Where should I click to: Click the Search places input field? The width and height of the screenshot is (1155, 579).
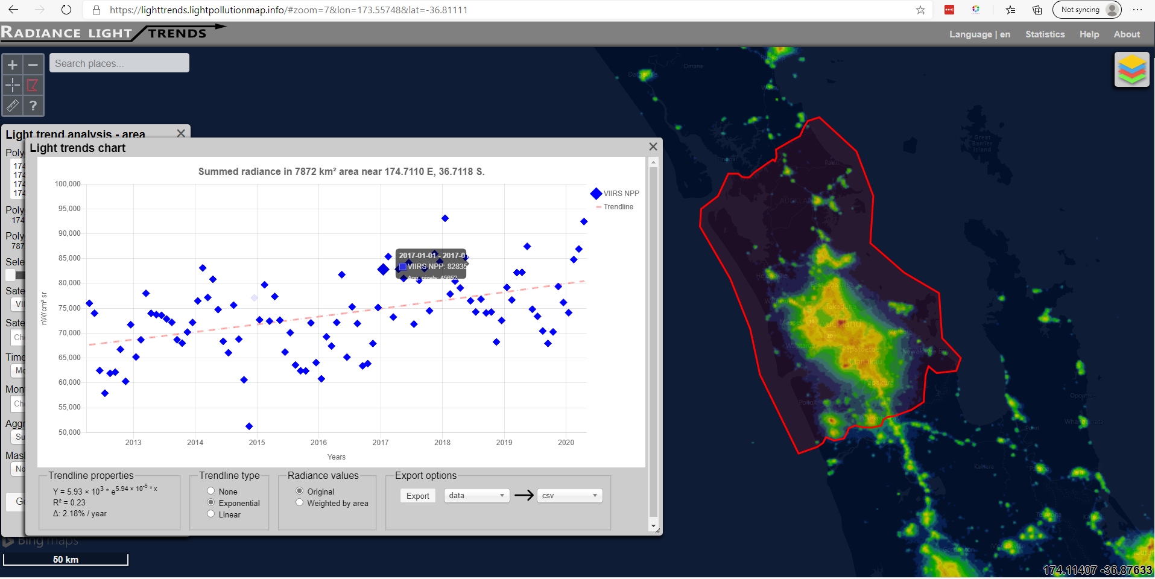[x=119, y=63]
